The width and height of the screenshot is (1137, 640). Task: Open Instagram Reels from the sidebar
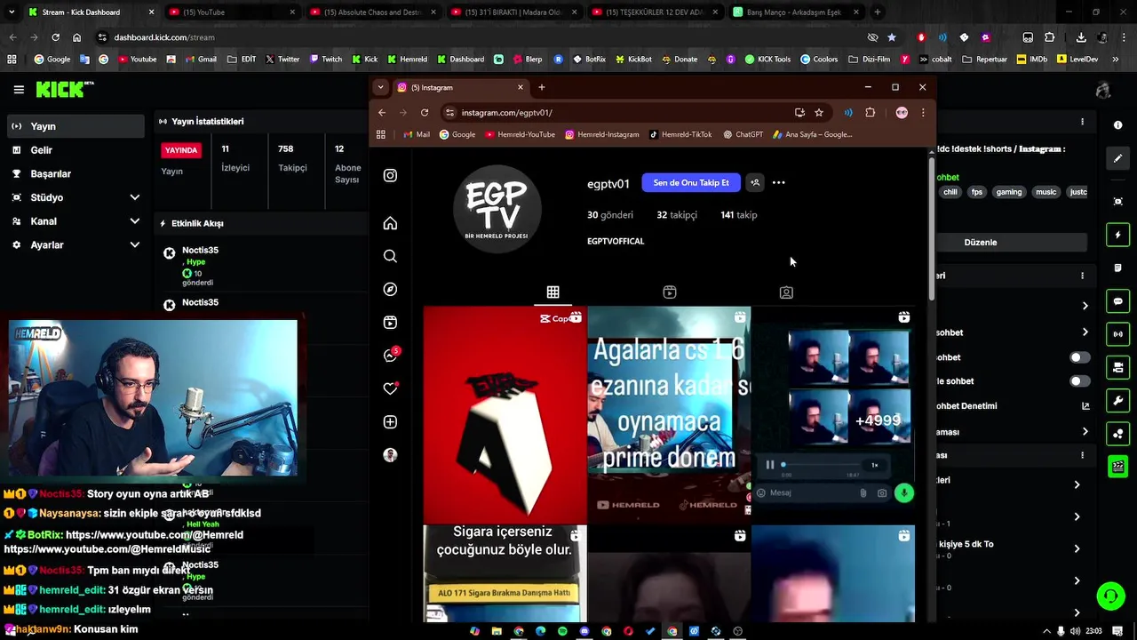click(390, 323)
